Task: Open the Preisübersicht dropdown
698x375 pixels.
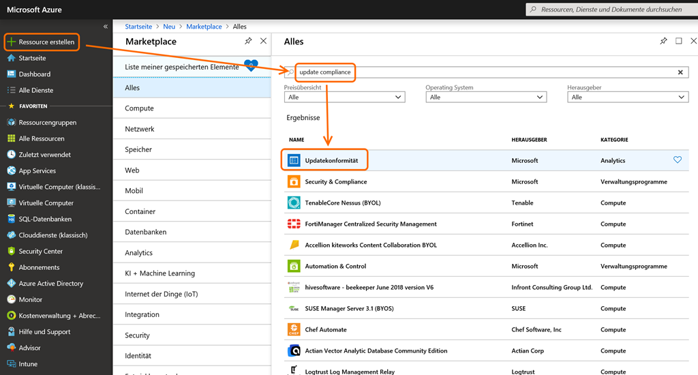Action: [344, 97]
